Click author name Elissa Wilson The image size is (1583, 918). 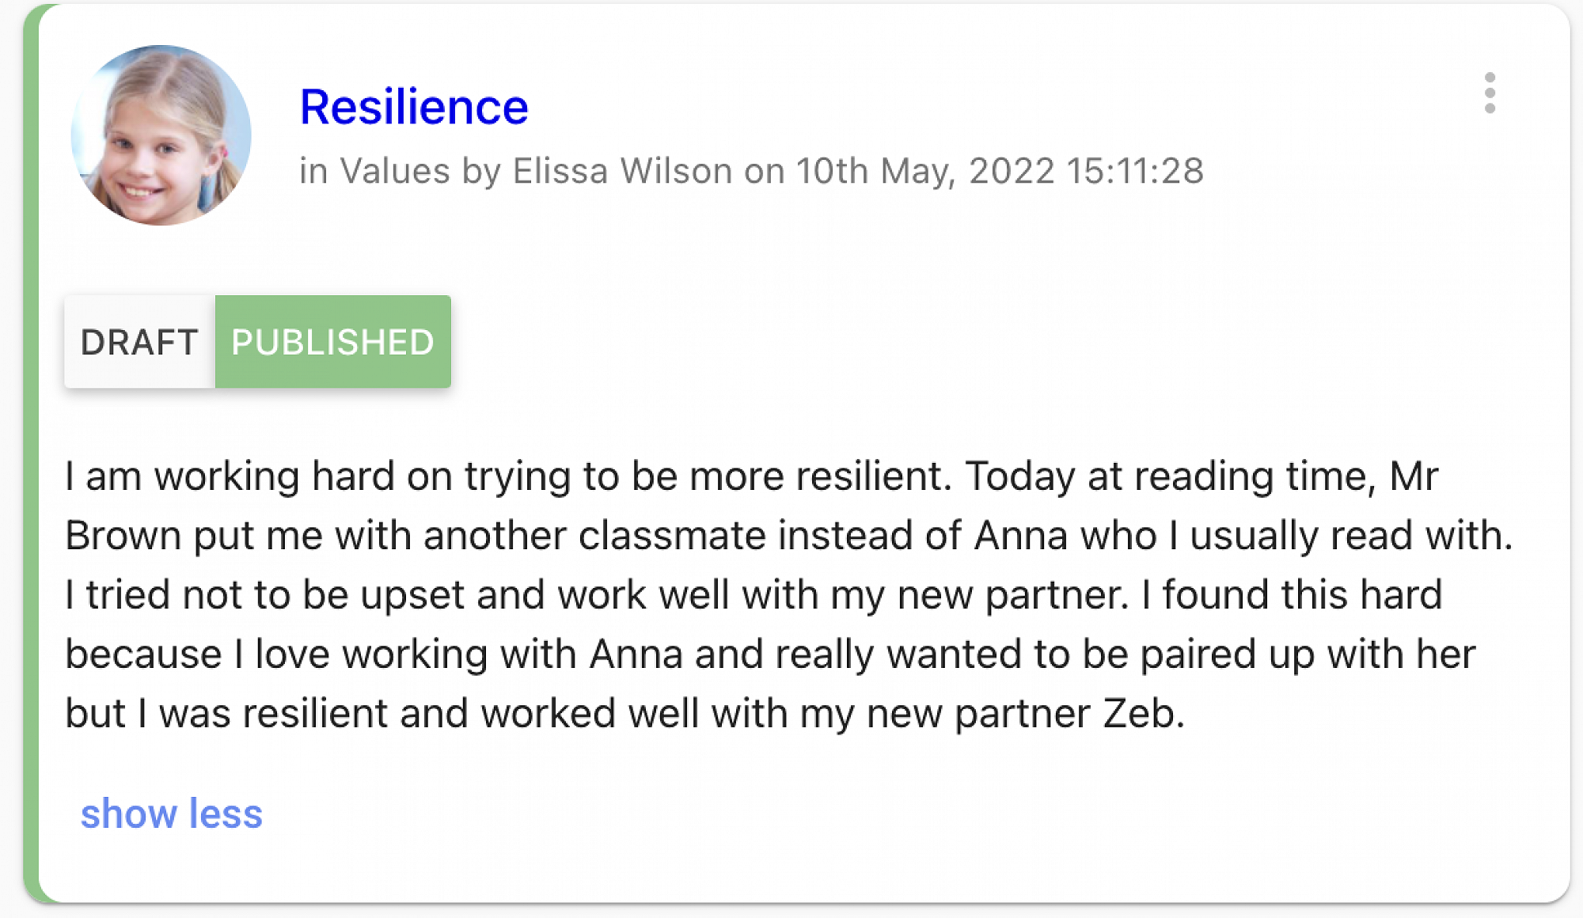point(622,171)
